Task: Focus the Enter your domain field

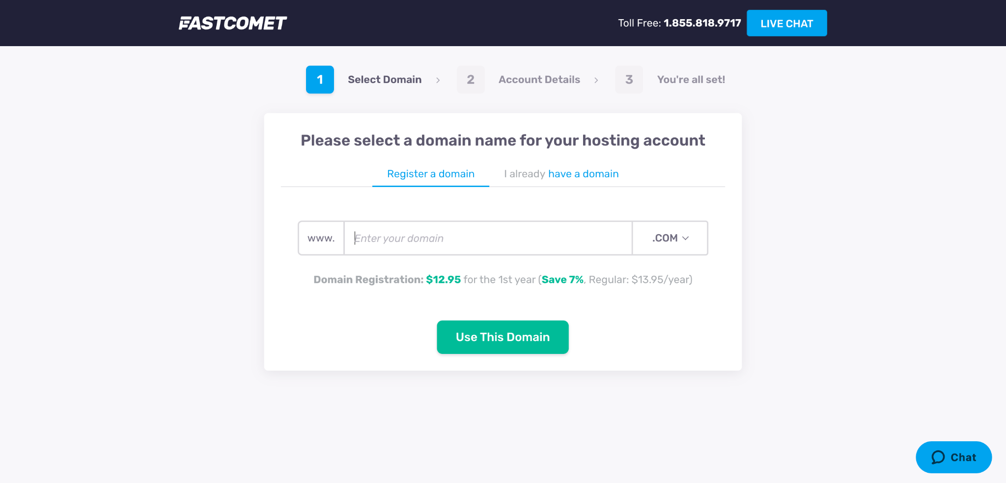Action: point(488,238)
